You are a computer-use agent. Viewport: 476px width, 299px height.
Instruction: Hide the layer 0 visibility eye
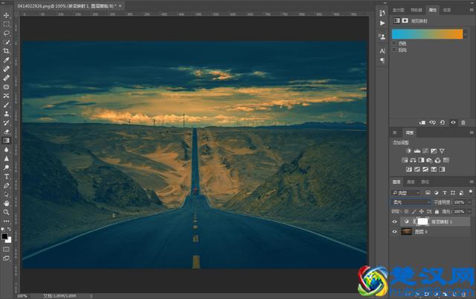click(396, 231)
